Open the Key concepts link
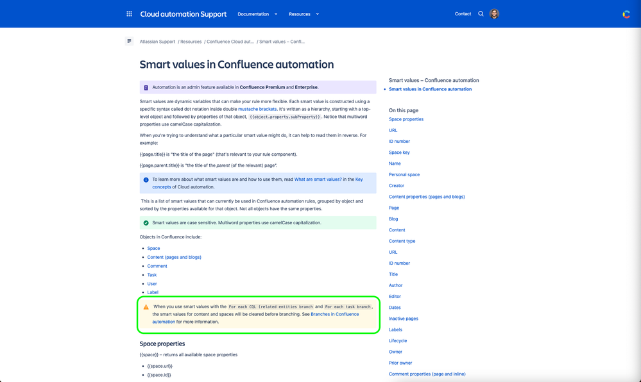 click(162, 187)
